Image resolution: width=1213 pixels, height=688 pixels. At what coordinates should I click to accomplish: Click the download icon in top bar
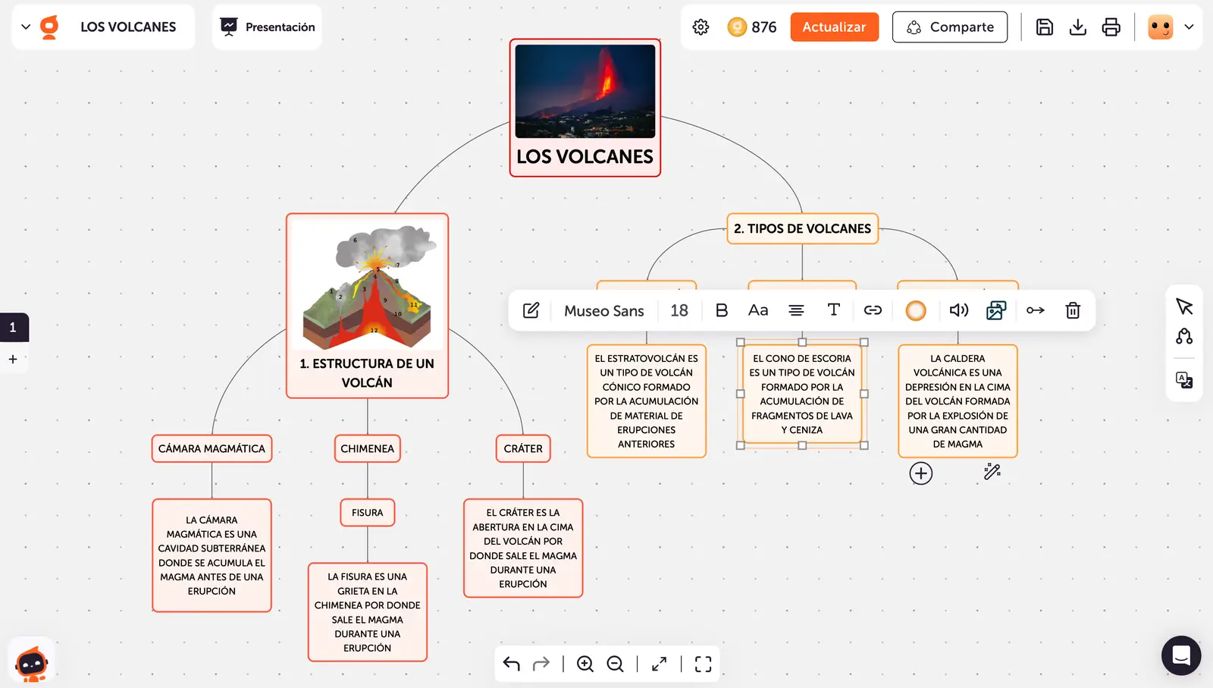(x=1077, y=27)
